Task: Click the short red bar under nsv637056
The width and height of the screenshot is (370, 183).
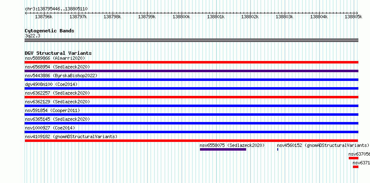Action: tap(353, 158)
